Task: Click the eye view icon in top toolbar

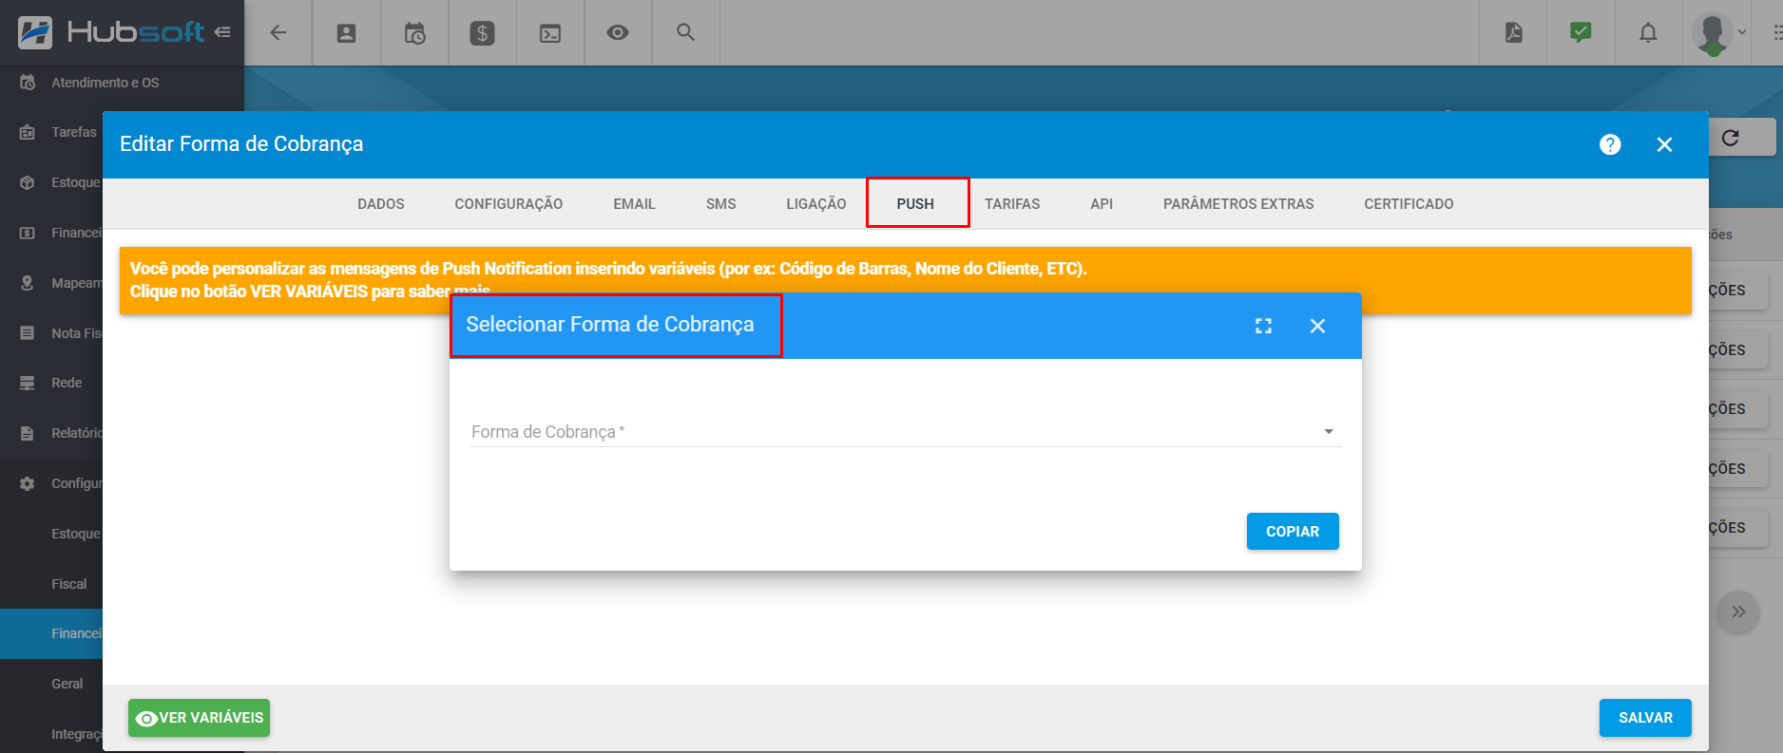Action: pyautogui.click(x=618, y=32)
